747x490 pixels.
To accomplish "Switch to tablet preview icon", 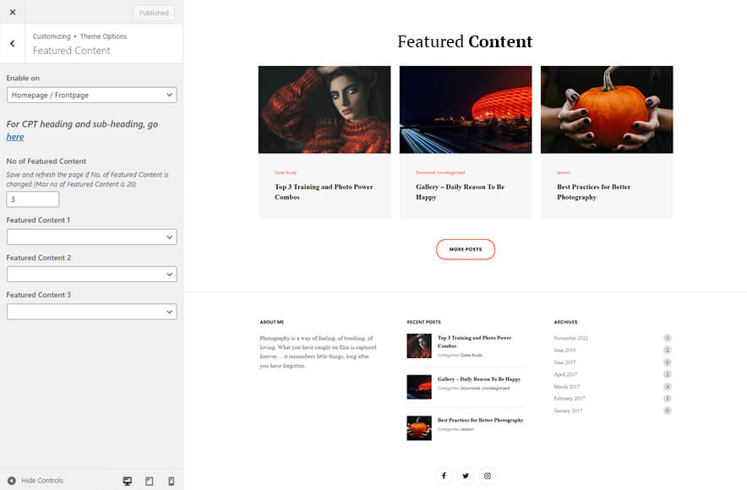I will pyautogui.click(x=149, y=481).
